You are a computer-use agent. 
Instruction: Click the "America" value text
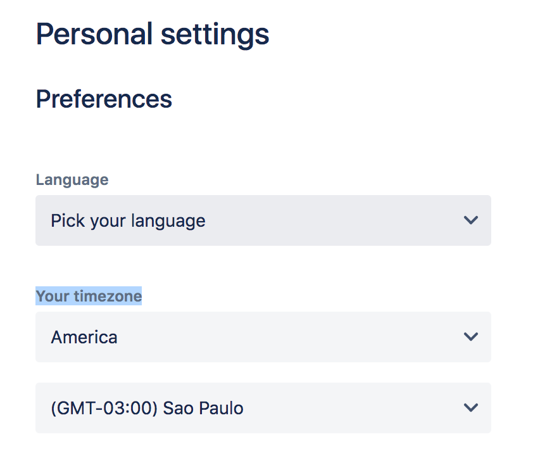pyautogui.click(x=84, y=337)
